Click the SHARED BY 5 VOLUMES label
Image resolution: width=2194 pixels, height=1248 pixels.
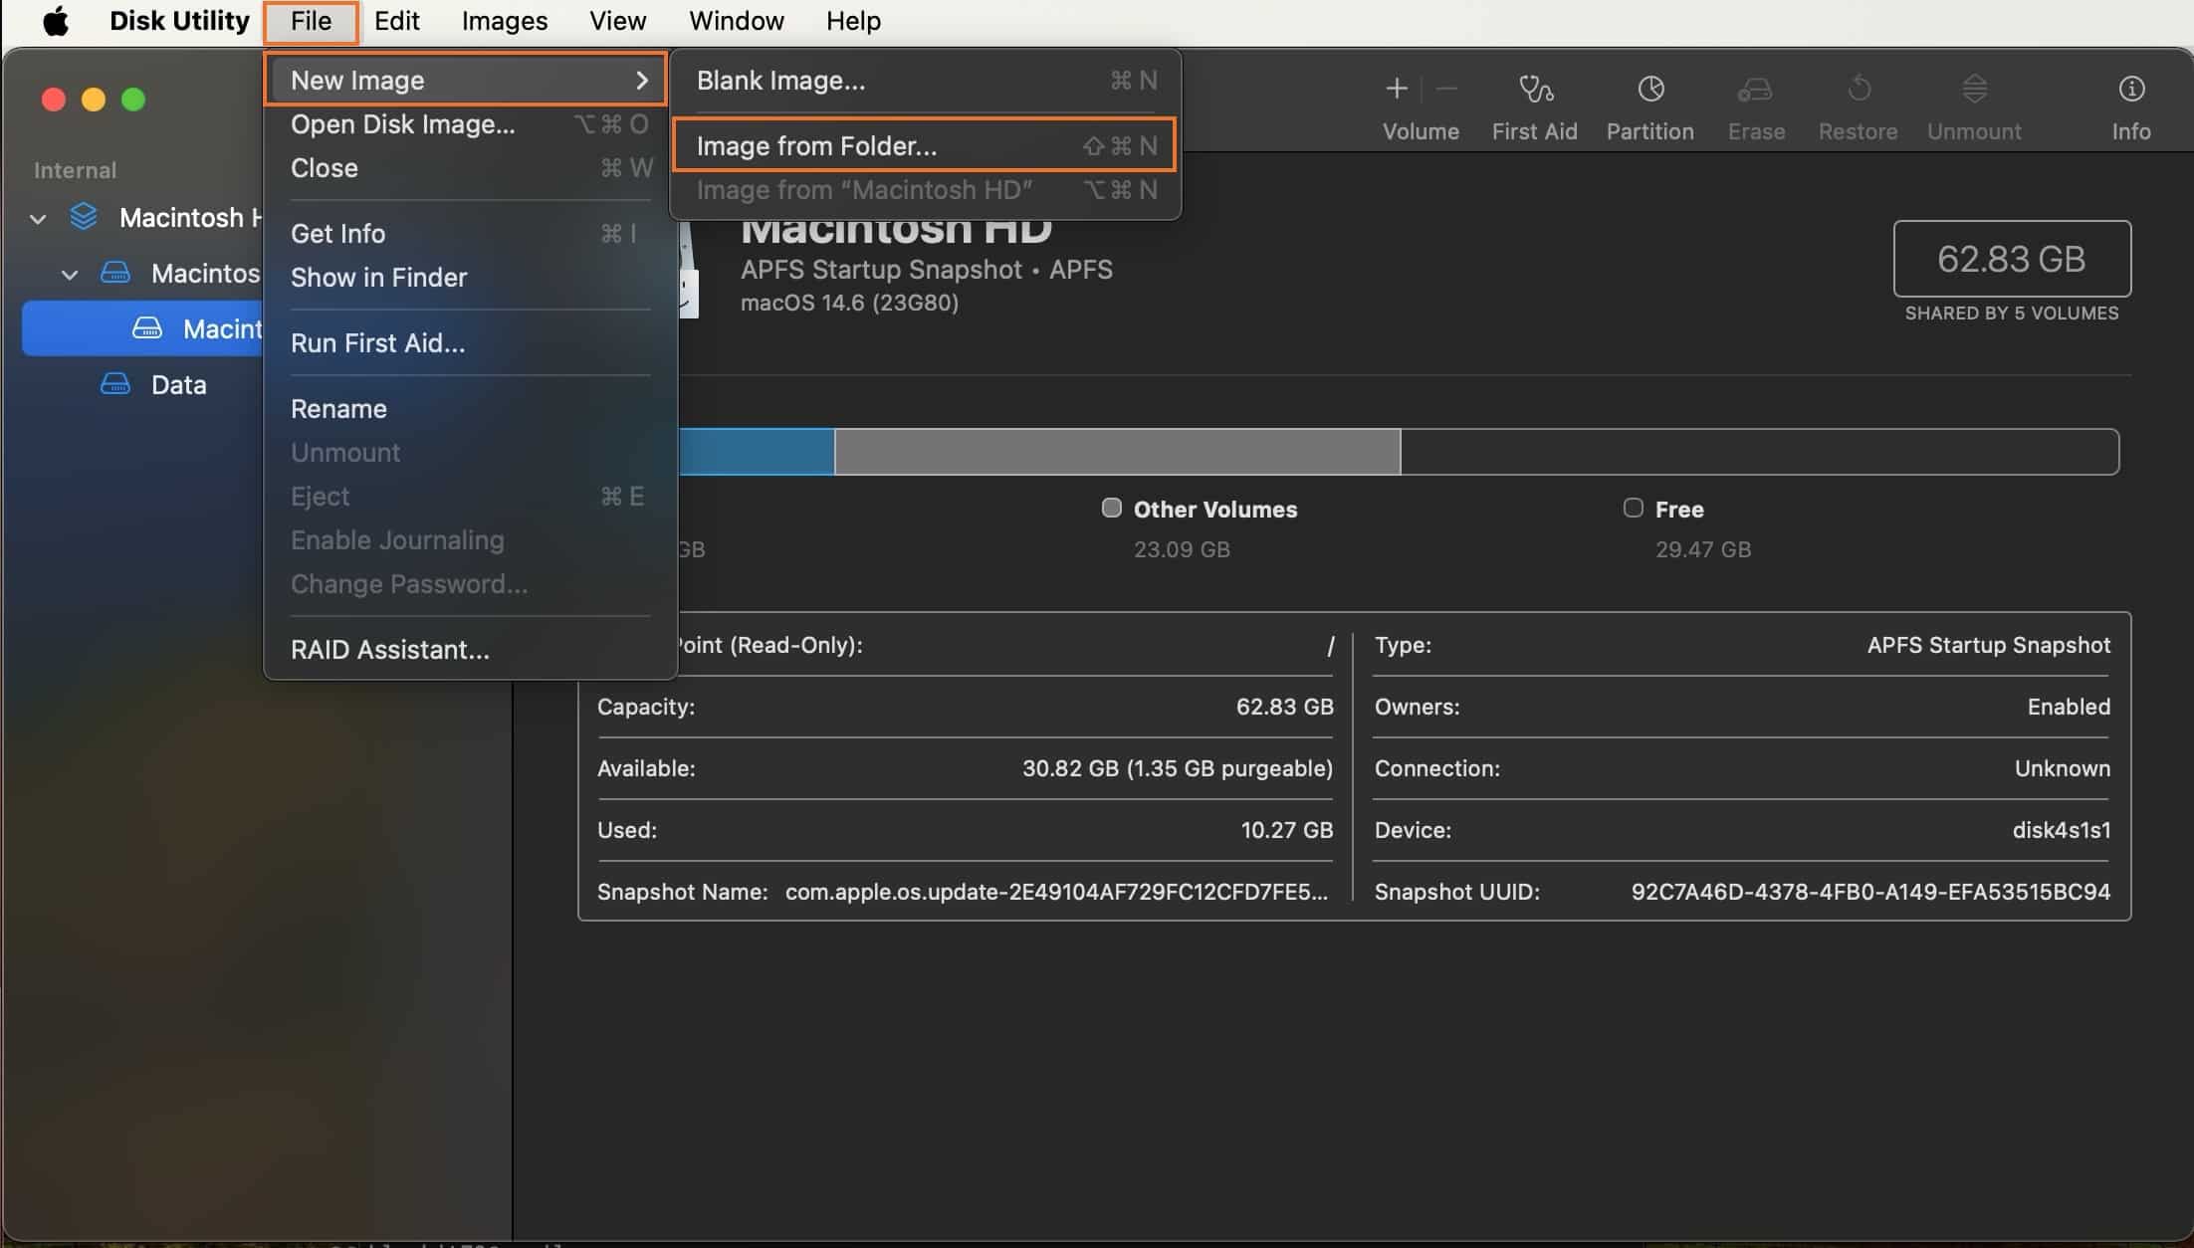coord(2012,313)
